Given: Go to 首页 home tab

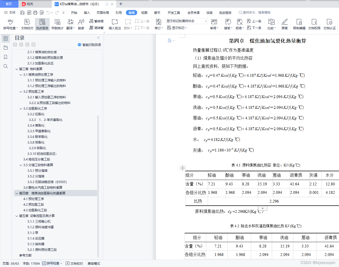Looking at the screenshot, I should point(9,4).
